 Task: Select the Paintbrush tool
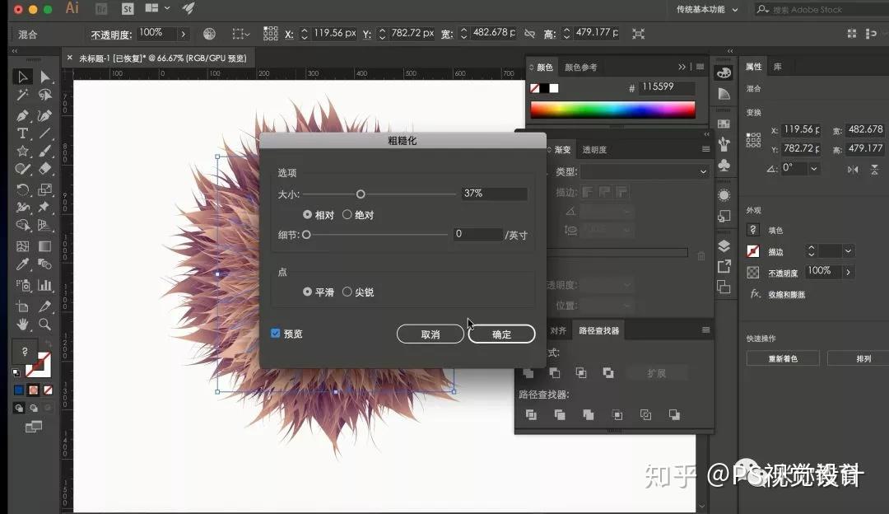click(44, 151)
